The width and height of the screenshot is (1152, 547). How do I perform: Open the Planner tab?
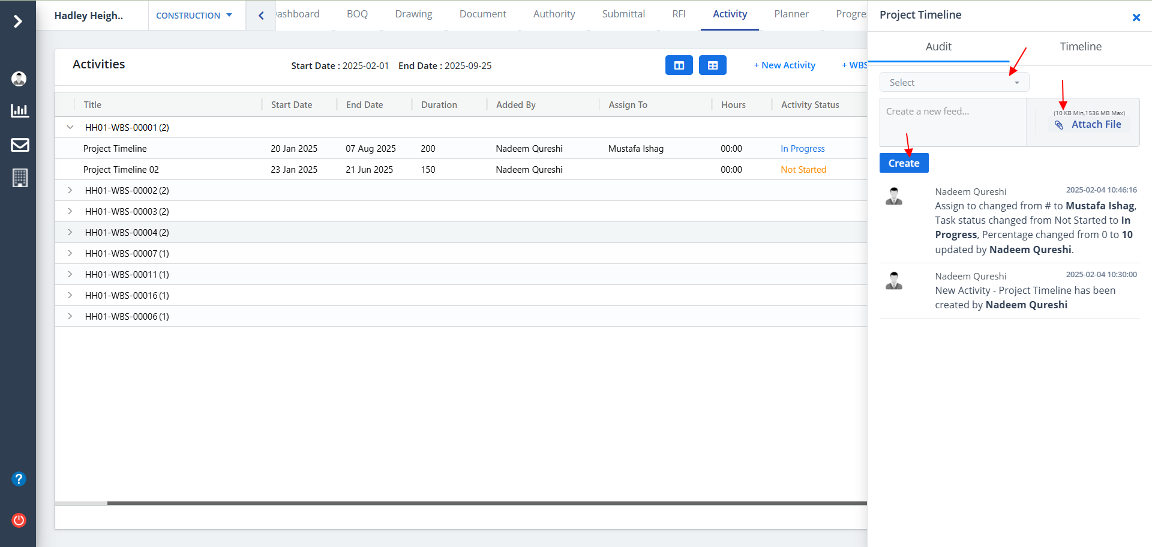791,14
